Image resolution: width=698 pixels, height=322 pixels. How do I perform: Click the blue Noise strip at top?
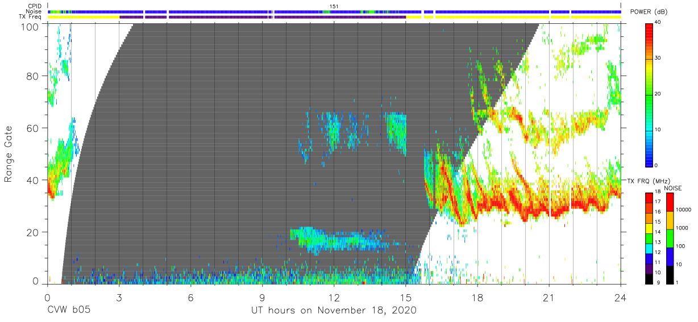[334, 12]
